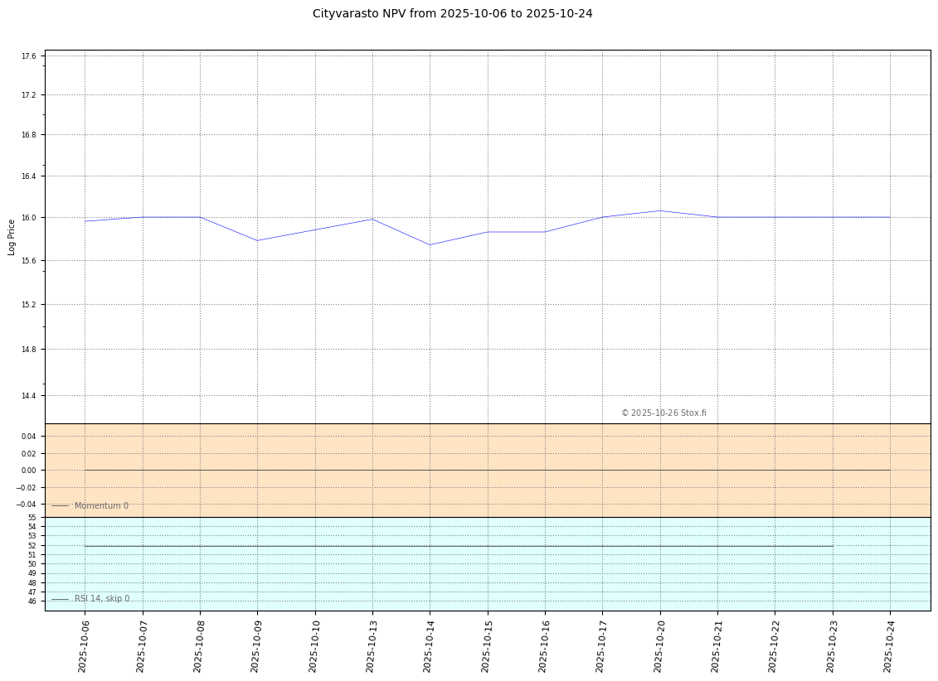Click the price line peak on 2025-10-20

point(660,210)
